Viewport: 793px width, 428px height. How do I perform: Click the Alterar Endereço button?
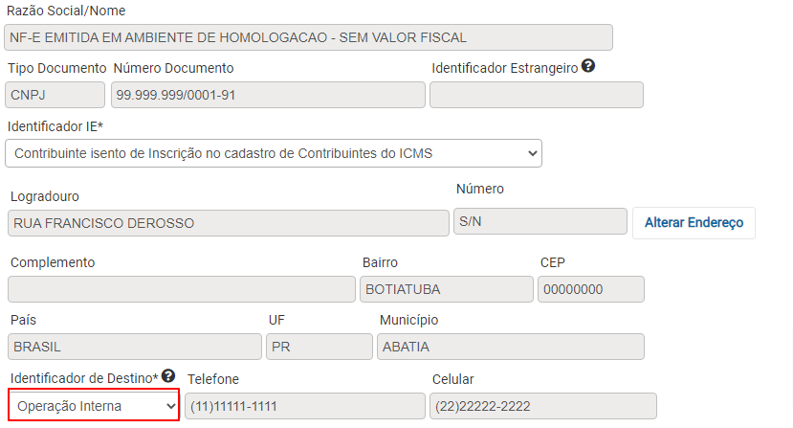tap(694, 223)
